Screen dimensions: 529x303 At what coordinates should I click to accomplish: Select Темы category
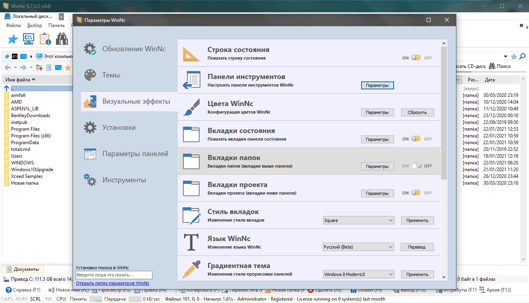click(x=129, y=75)
